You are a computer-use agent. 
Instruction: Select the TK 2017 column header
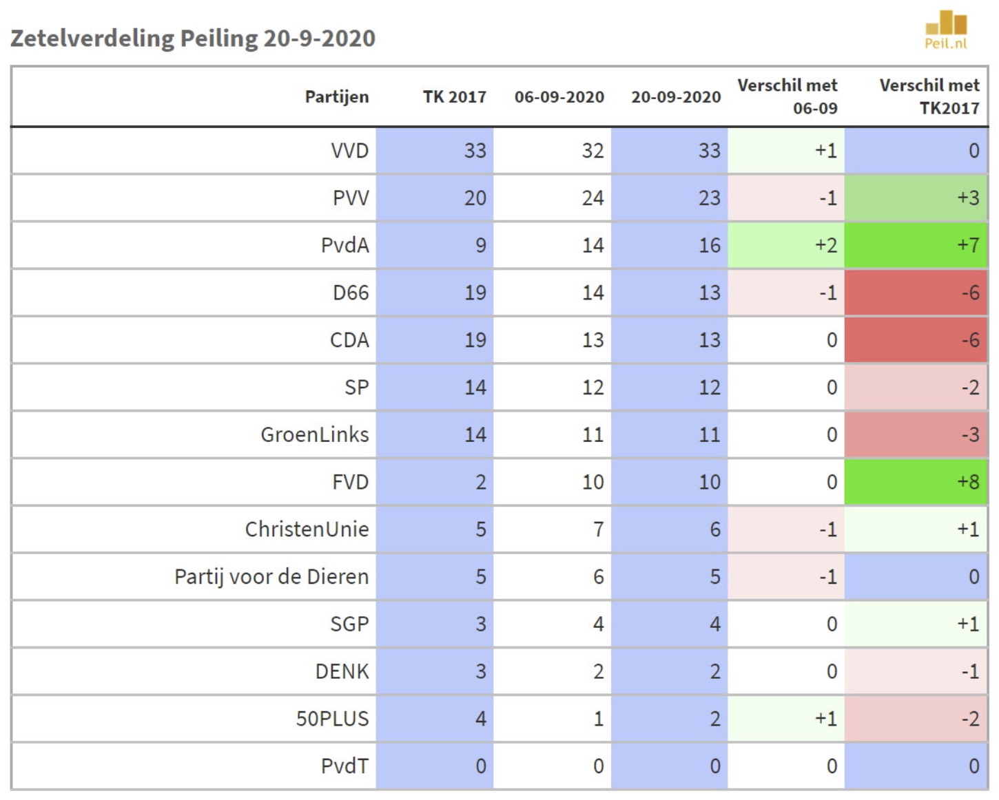454,97
